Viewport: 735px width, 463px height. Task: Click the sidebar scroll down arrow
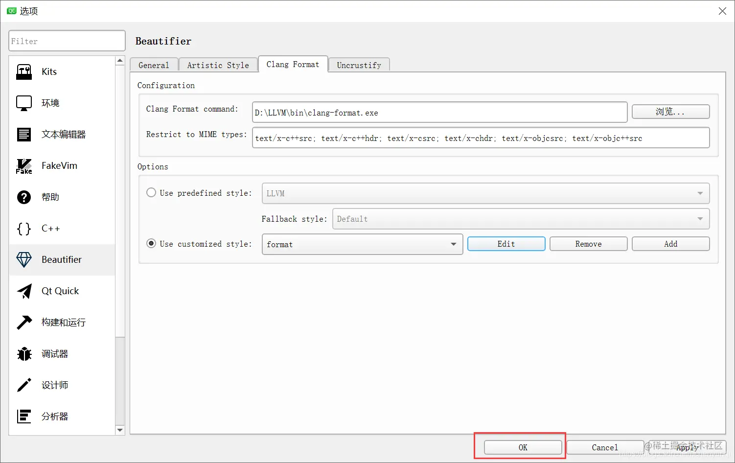coord(120,430)
